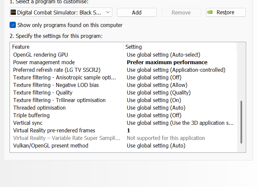The image size is (258, 187).
Task: Open the Vertical sync setting value dropdown
Action: 180,123
